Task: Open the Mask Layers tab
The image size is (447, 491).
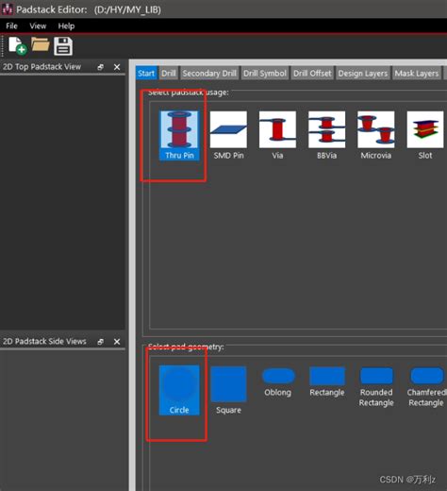Action: pos(417,73)
